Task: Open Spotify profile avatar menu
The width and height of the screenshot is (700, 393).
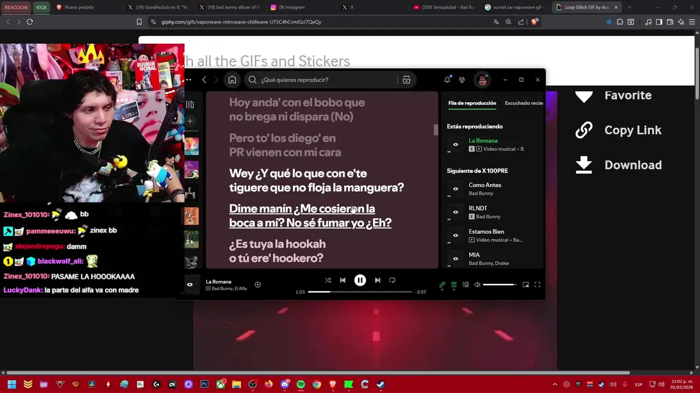Action: [x=482, y=80]
